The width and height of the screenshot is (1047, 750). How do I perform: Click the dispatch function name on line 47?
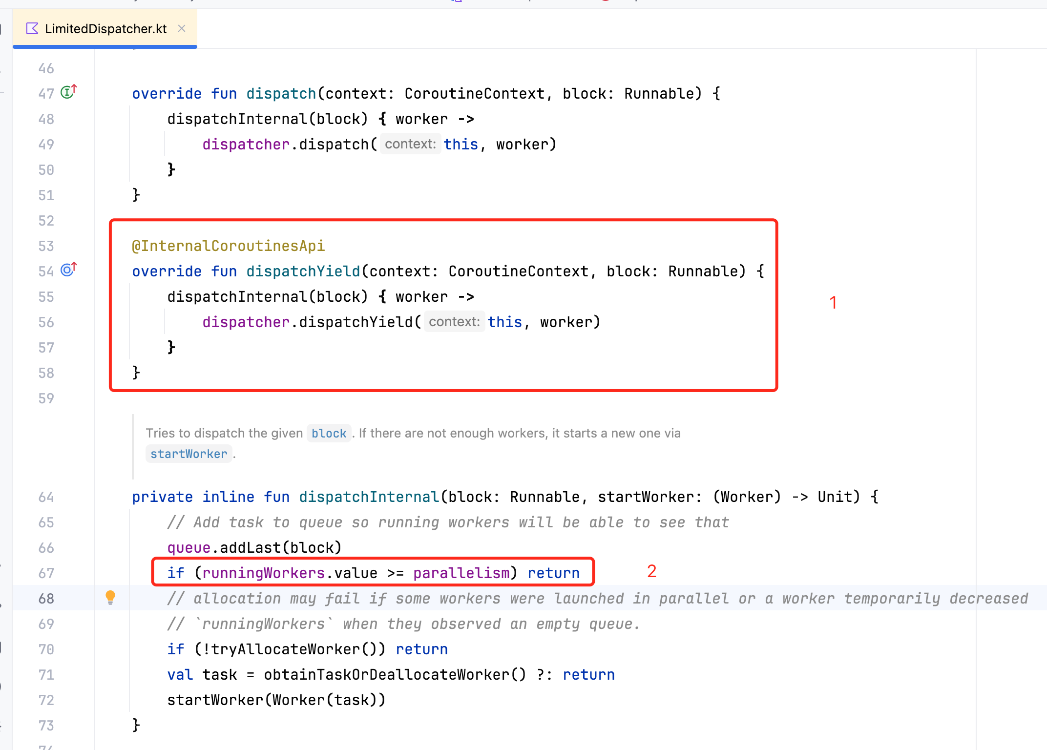(281, 94)
